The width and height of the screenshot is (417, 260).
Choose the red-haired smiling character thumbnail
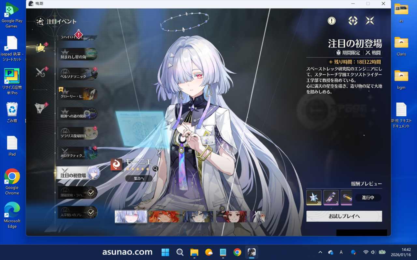pyautogui.click(x=231, y=217)
